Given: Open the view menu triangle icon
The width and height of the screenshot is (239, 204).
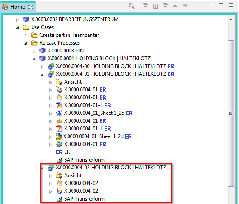Looking at the screenshot, I should (213, 5).
